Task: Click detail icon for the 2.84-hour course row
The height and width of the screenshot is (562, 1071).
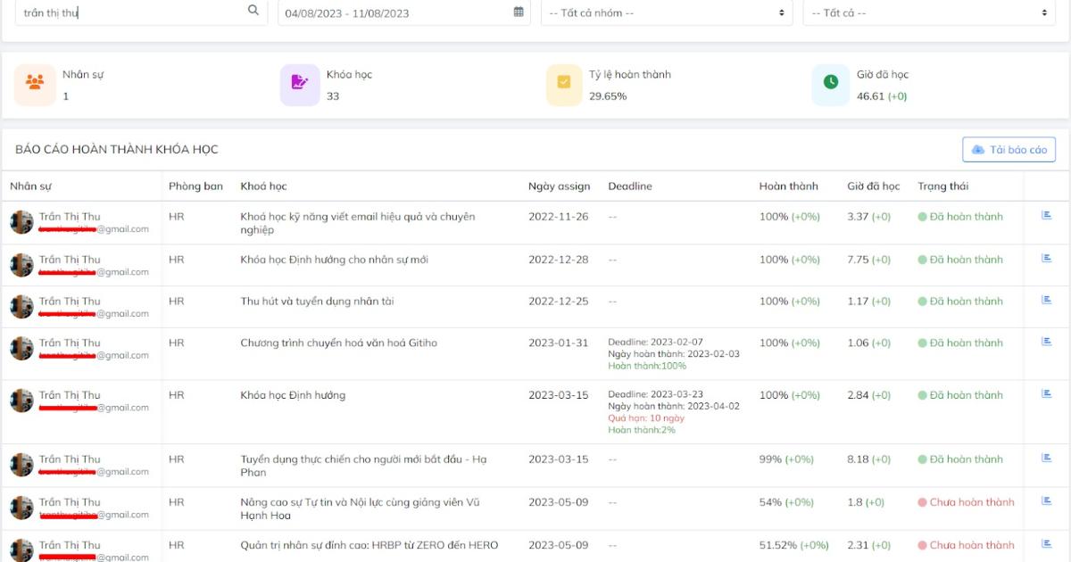Action: pos(1047,394)
